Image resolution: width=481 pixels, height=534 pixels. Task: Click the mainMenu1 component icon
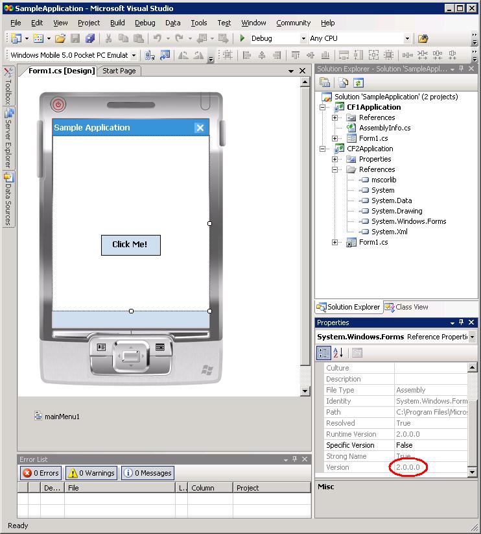(38, 416)
